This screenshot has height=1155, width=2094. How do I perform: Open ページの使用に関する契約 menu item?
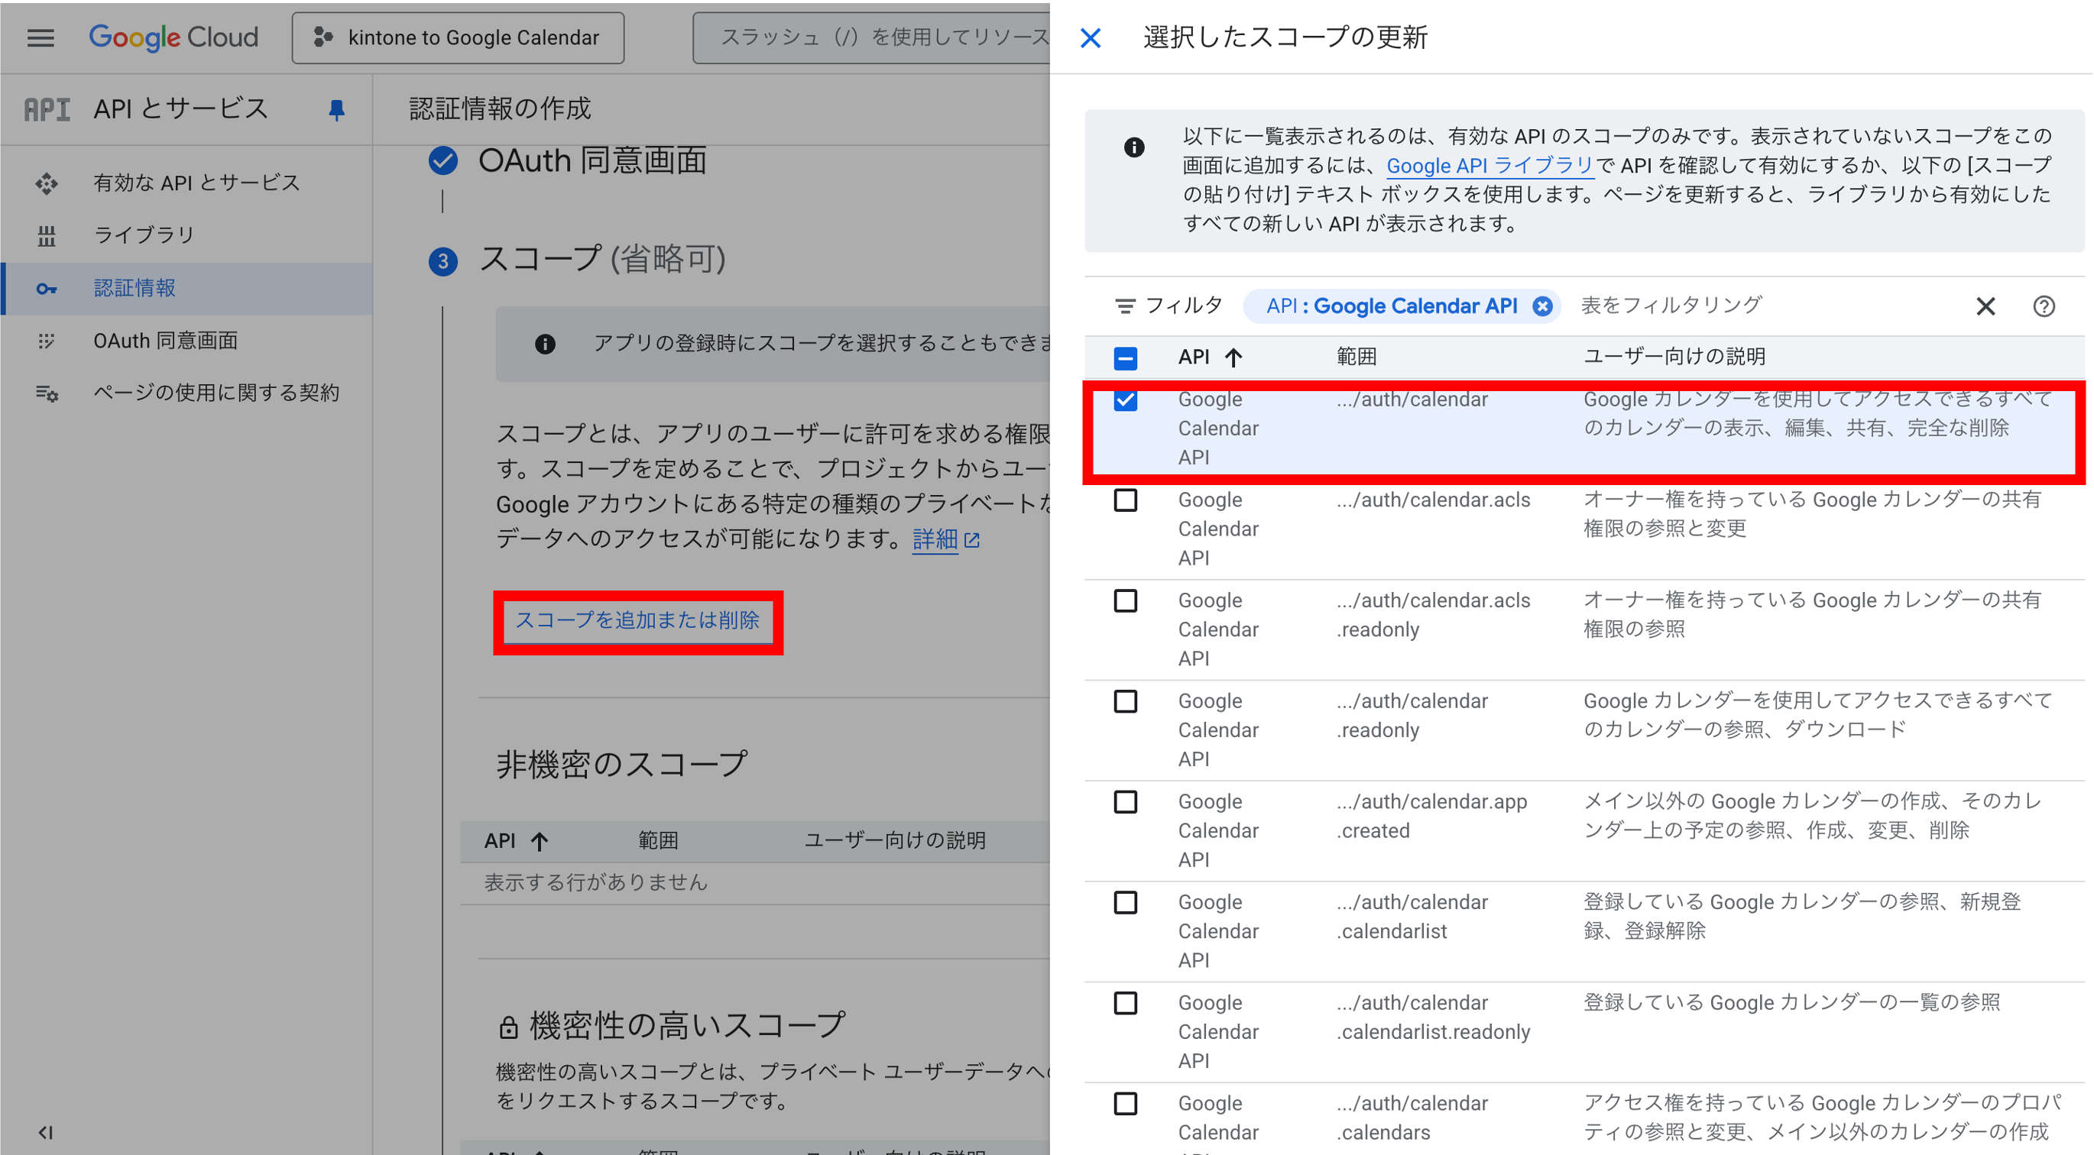(x=216, y=393)
